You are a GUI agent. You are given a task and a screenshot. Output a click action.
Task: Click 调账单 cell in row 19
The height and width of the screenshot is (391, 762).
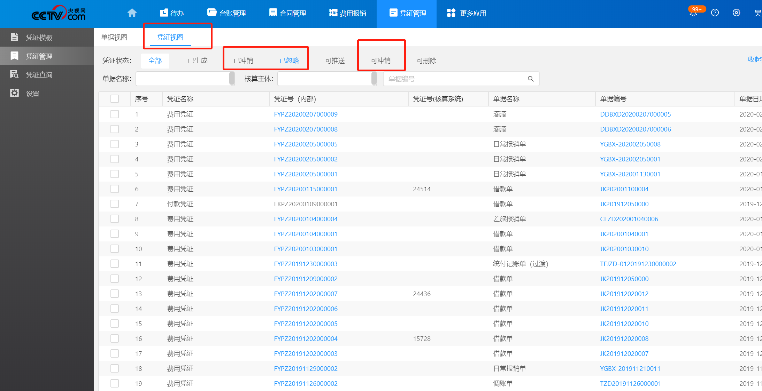[x=503, y=383]
